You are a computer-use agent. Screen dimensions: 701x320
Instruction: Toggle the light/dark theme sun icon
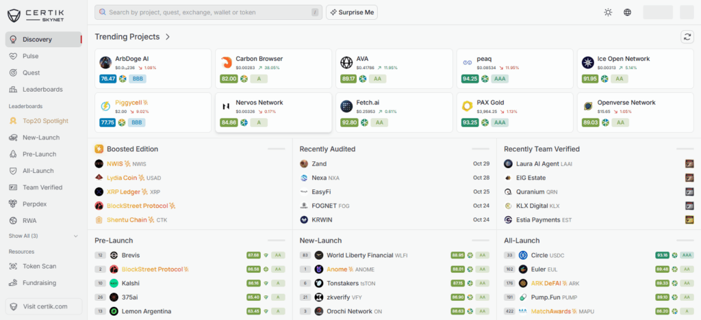(608, 12)
